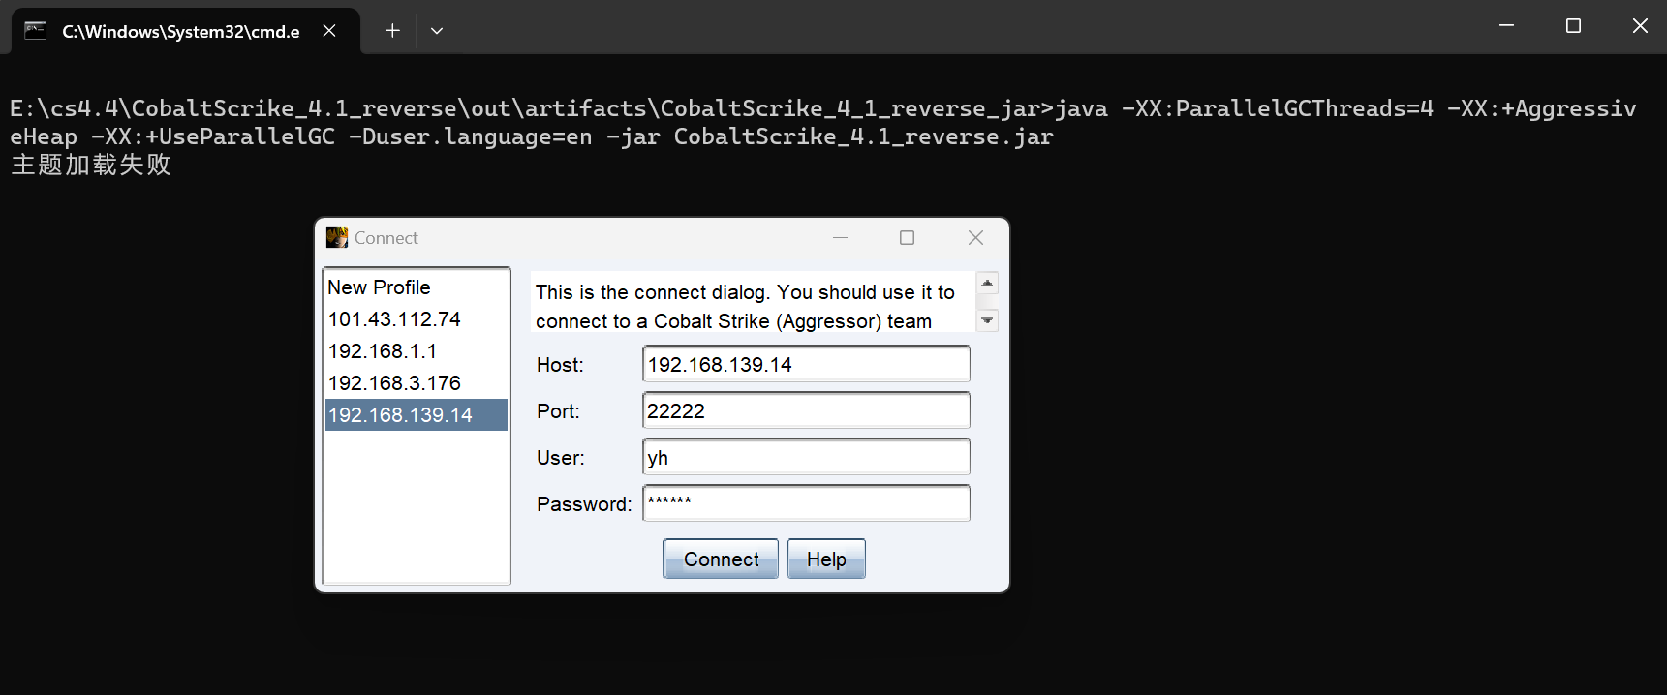The height and width of the screenshot is (695, 1667).
Task: Open Help from the dialog
Action: (826, 559)
